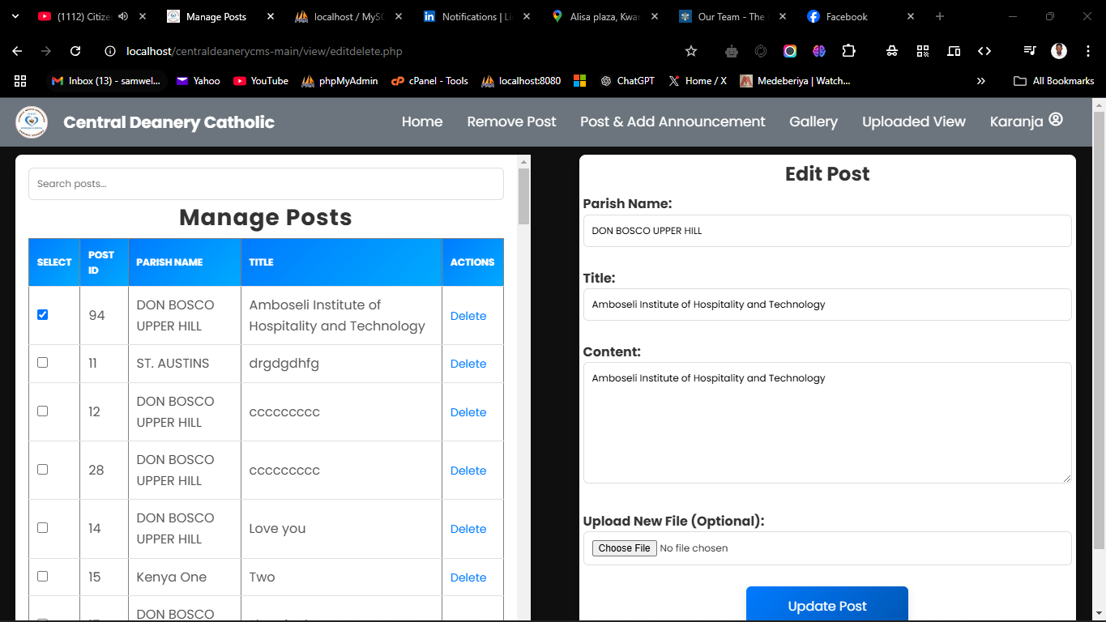Open the robot extension icon
The height and width of the screenshot is (622, 1106).
pos(732,51)
